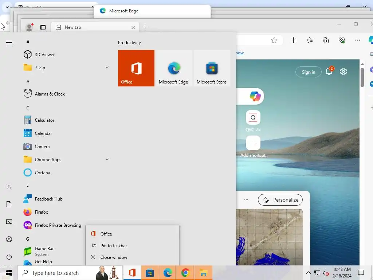Screen dimensions: 373x280
Task: Click the Personalize button
Action: pos(280,200)
